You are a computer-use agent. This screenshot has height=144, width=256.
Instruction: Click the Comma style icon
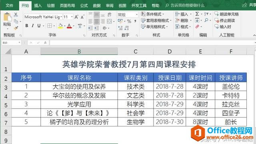[135, 21]
